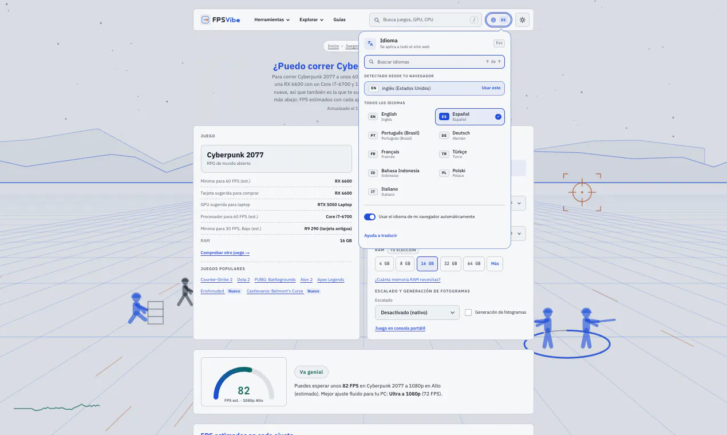
Task: Click the FPSVibe logo
Action: tap(220, 19)
